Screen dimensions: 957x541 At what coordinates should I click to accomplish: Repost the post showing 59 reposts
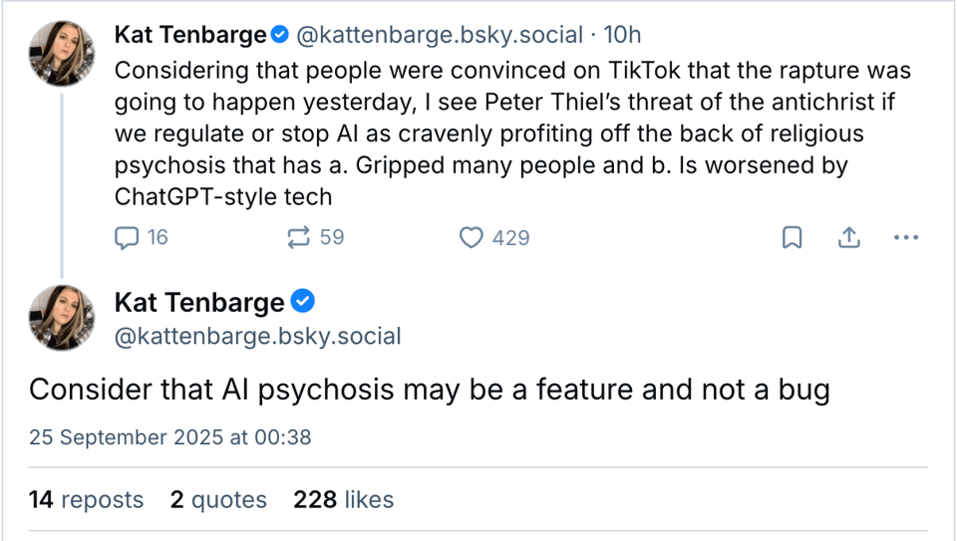[x=298, y=237]
